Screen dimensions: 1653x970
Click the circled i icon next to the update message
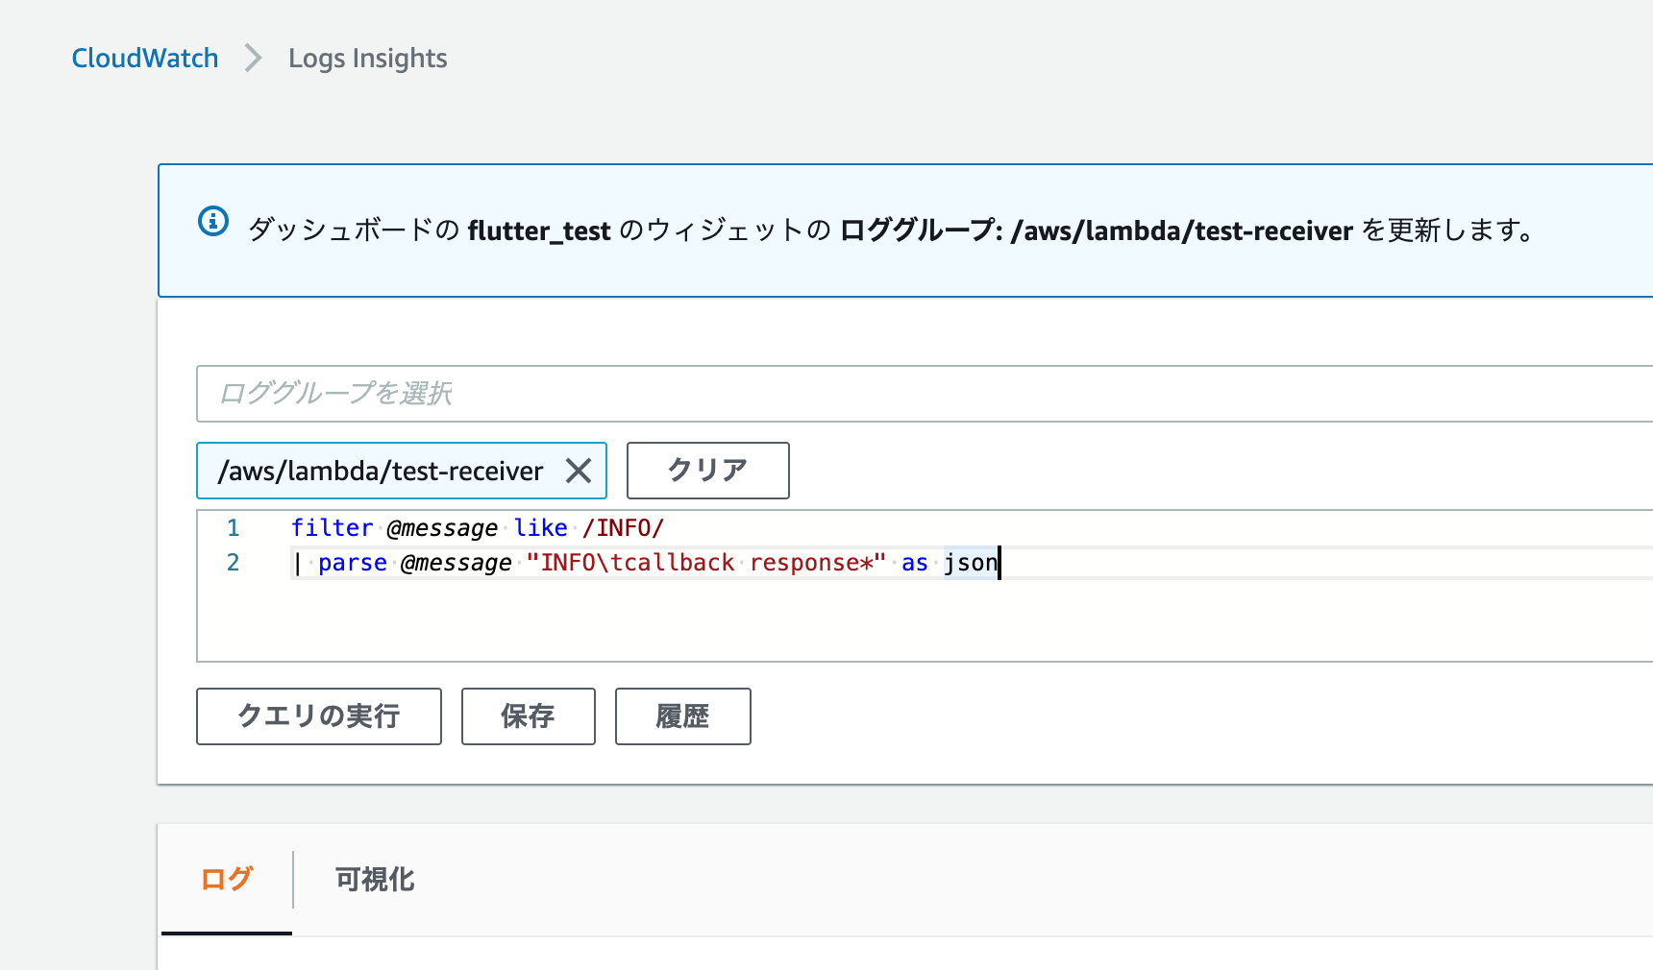click(213, 221)
